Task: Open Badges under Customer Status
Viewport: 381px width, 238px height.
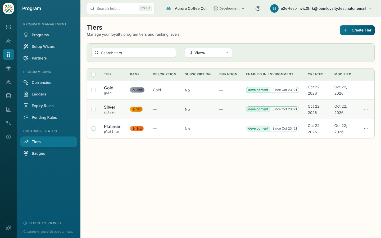Action: point(49,153)
